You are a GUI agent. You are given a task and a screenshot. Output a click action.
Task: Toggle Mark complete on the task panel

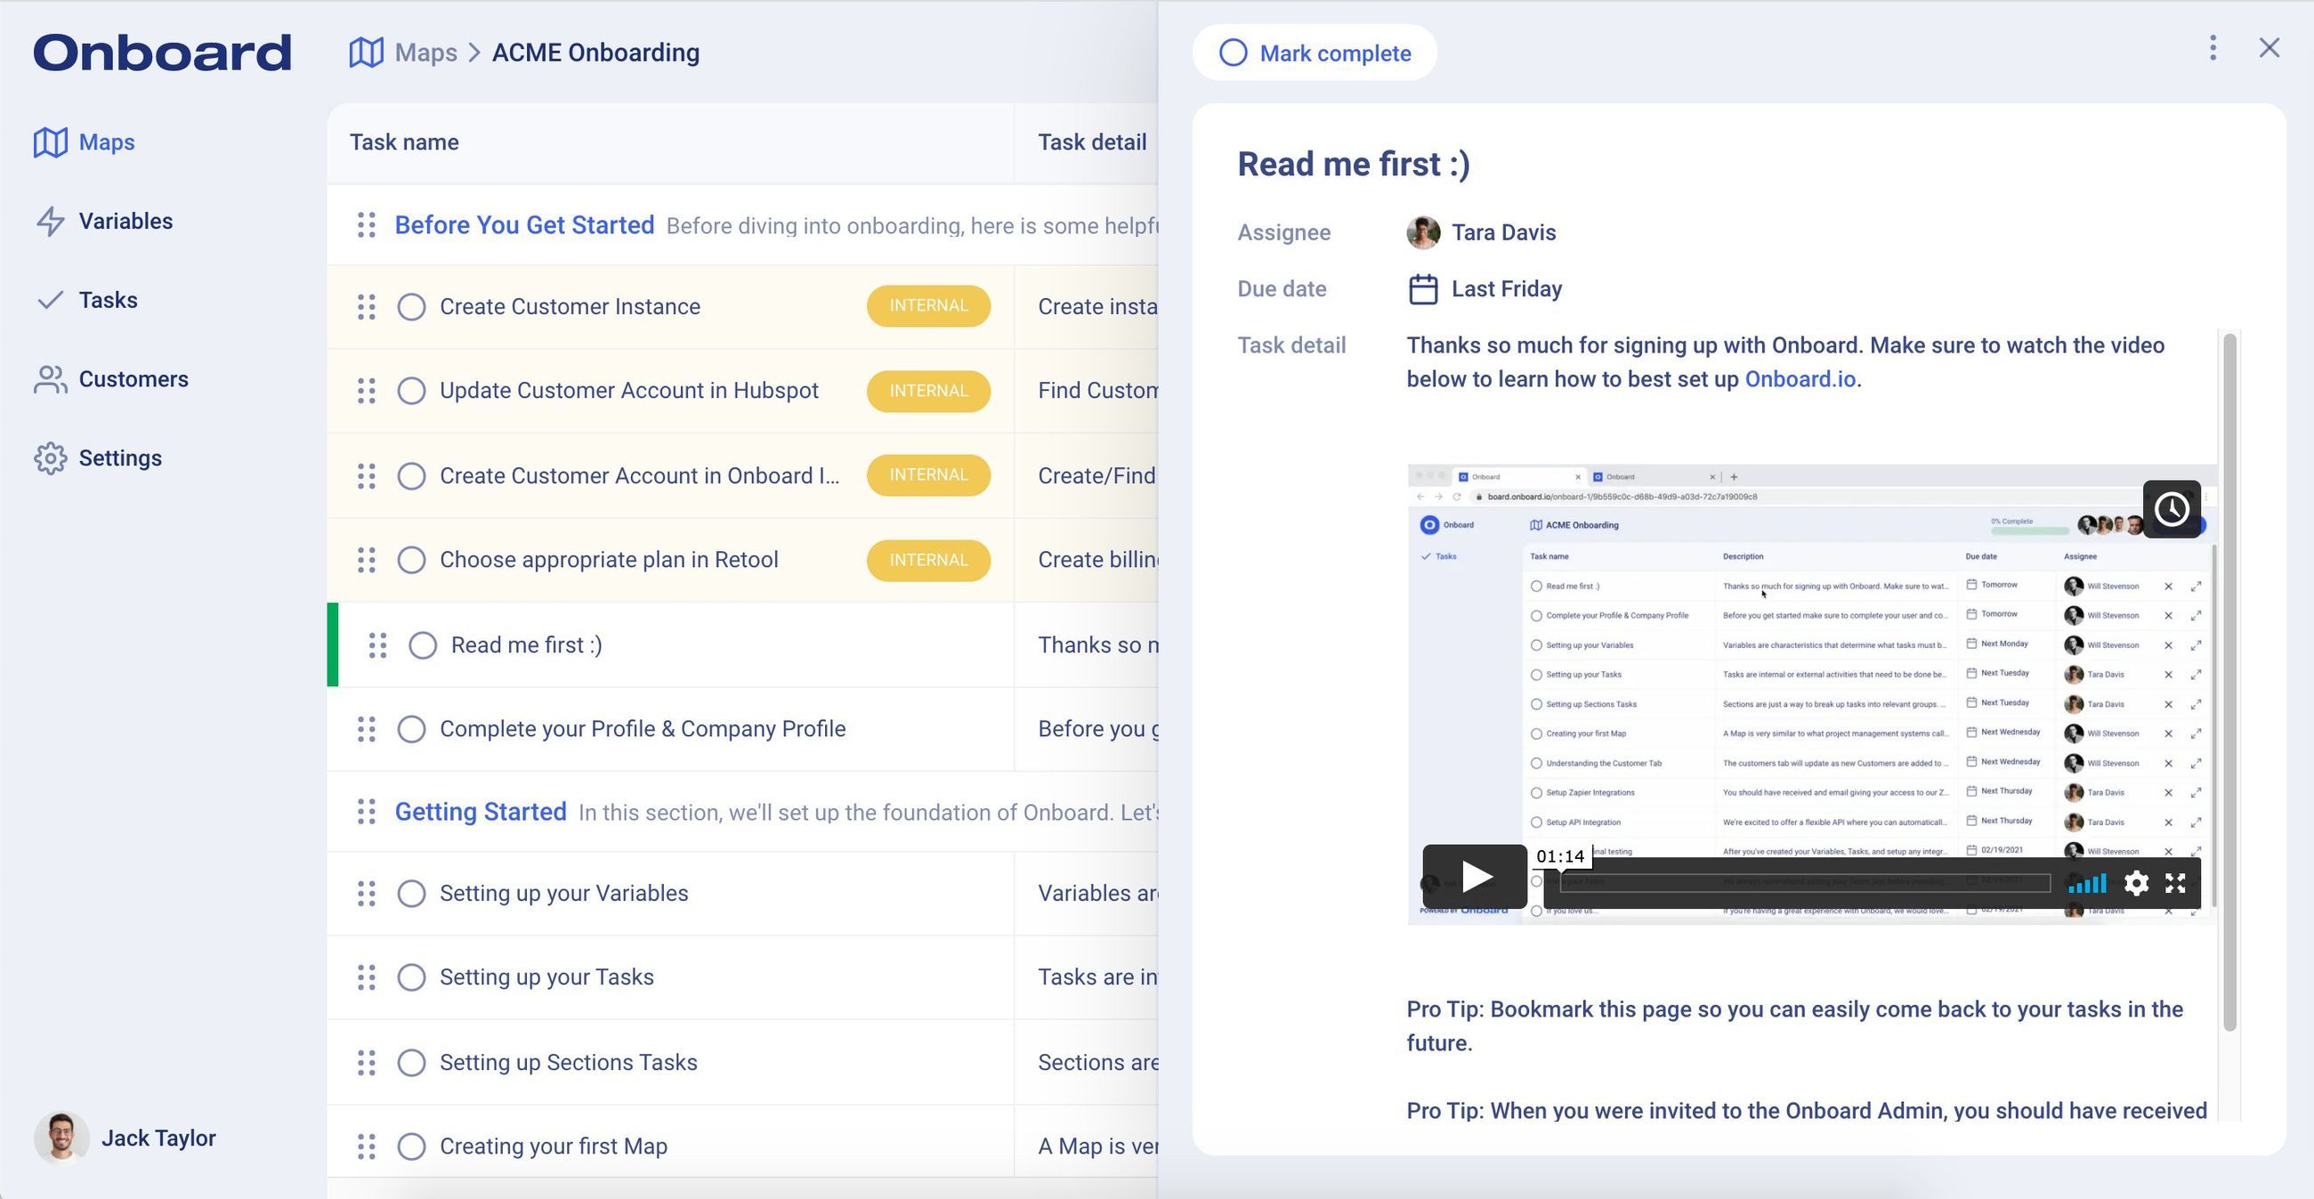1315,53
